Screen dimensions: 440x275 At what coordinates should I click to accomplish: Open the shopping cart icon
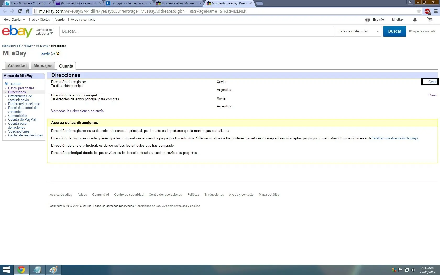(x=430, y=19)
